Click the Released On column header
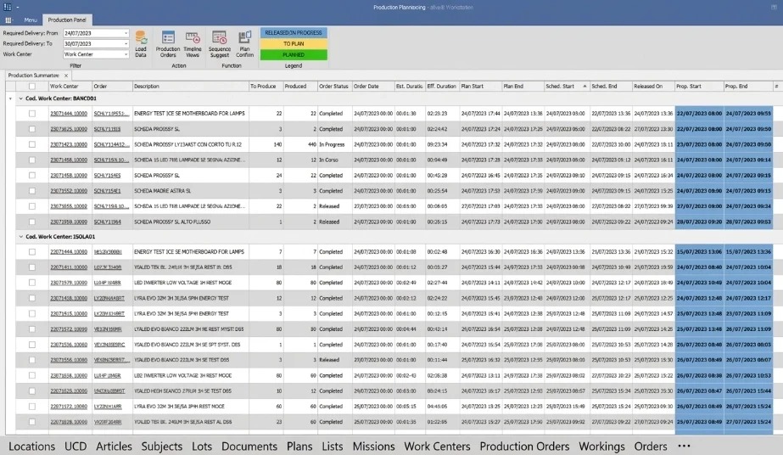Image resolution: width=783 pixels, height=455 pixels. [x=653, y=87]
